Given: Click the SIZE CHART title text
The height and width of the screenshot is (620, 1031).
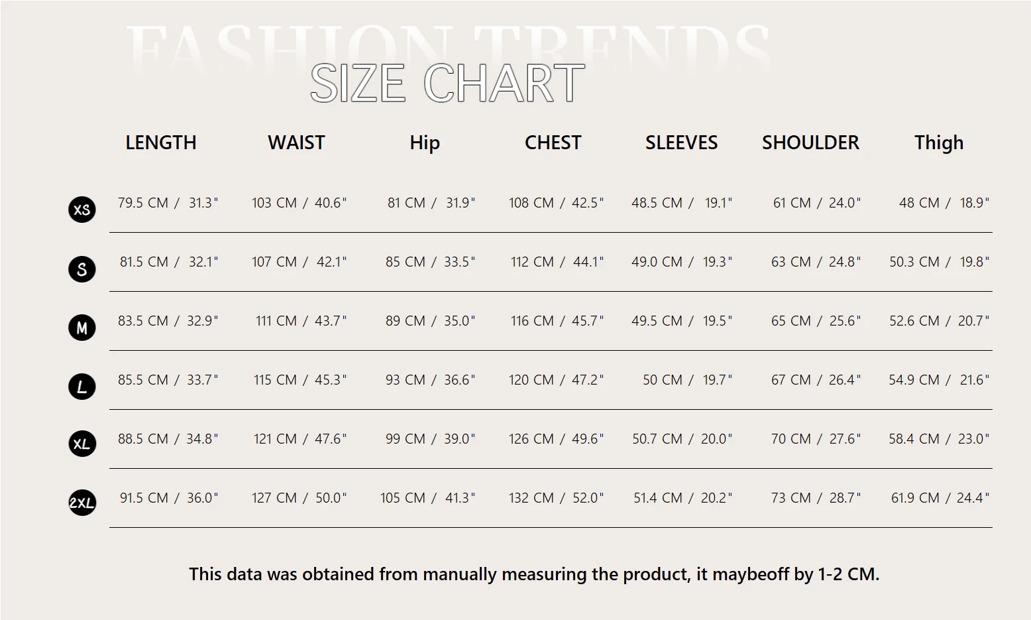Looking at the screenshot, I should pyautogui.click(x=447, y=84).
